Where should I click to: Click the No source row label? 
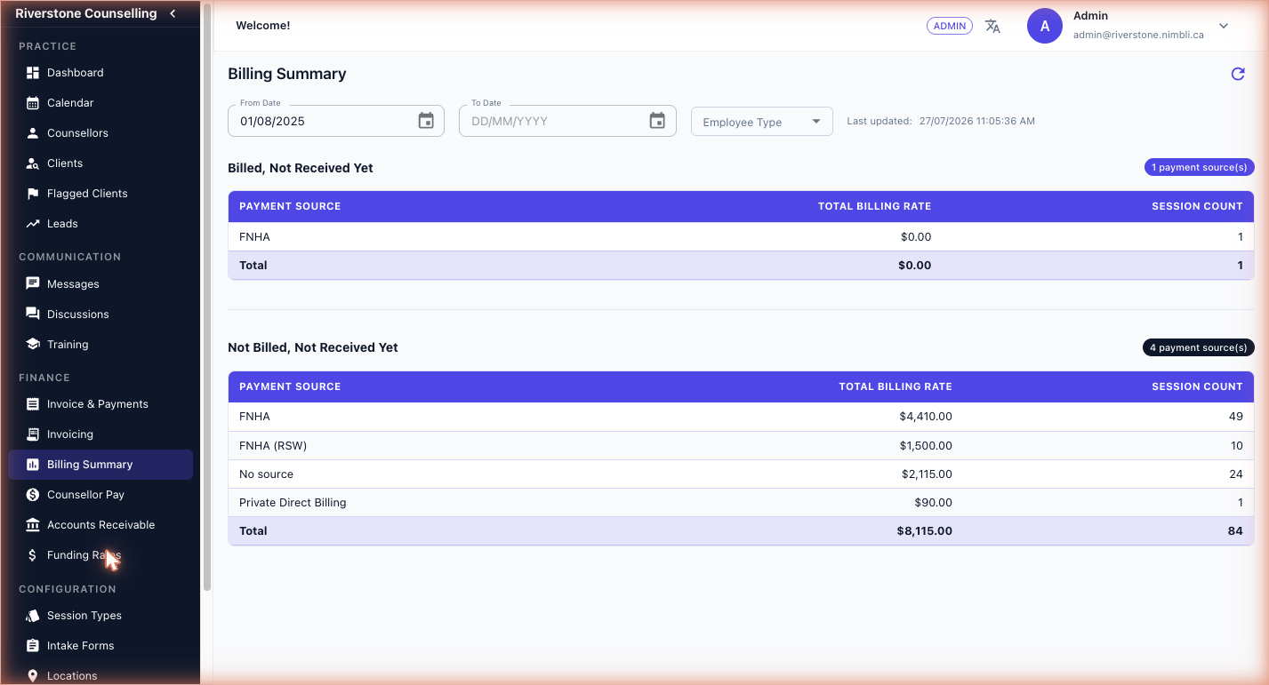pos(266,474)
